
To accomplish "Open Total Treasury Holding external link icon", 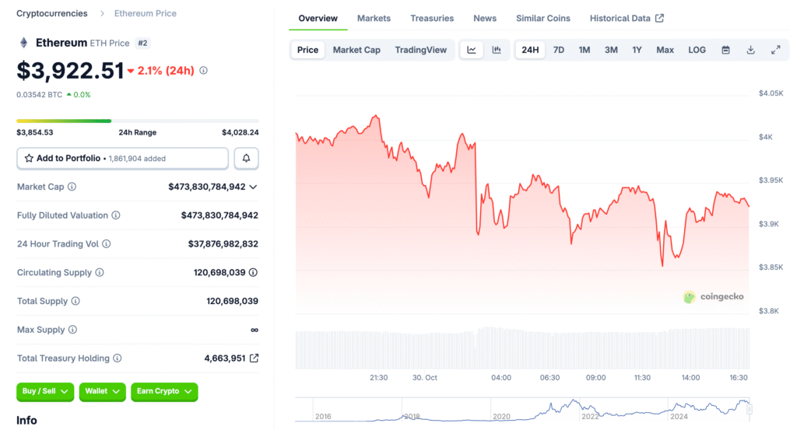I will point(254,358).
